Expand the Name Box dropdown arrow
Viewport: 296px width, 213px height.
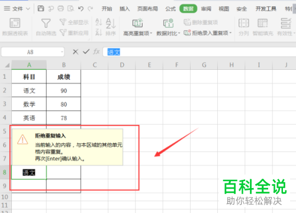(x=62, y=52)
